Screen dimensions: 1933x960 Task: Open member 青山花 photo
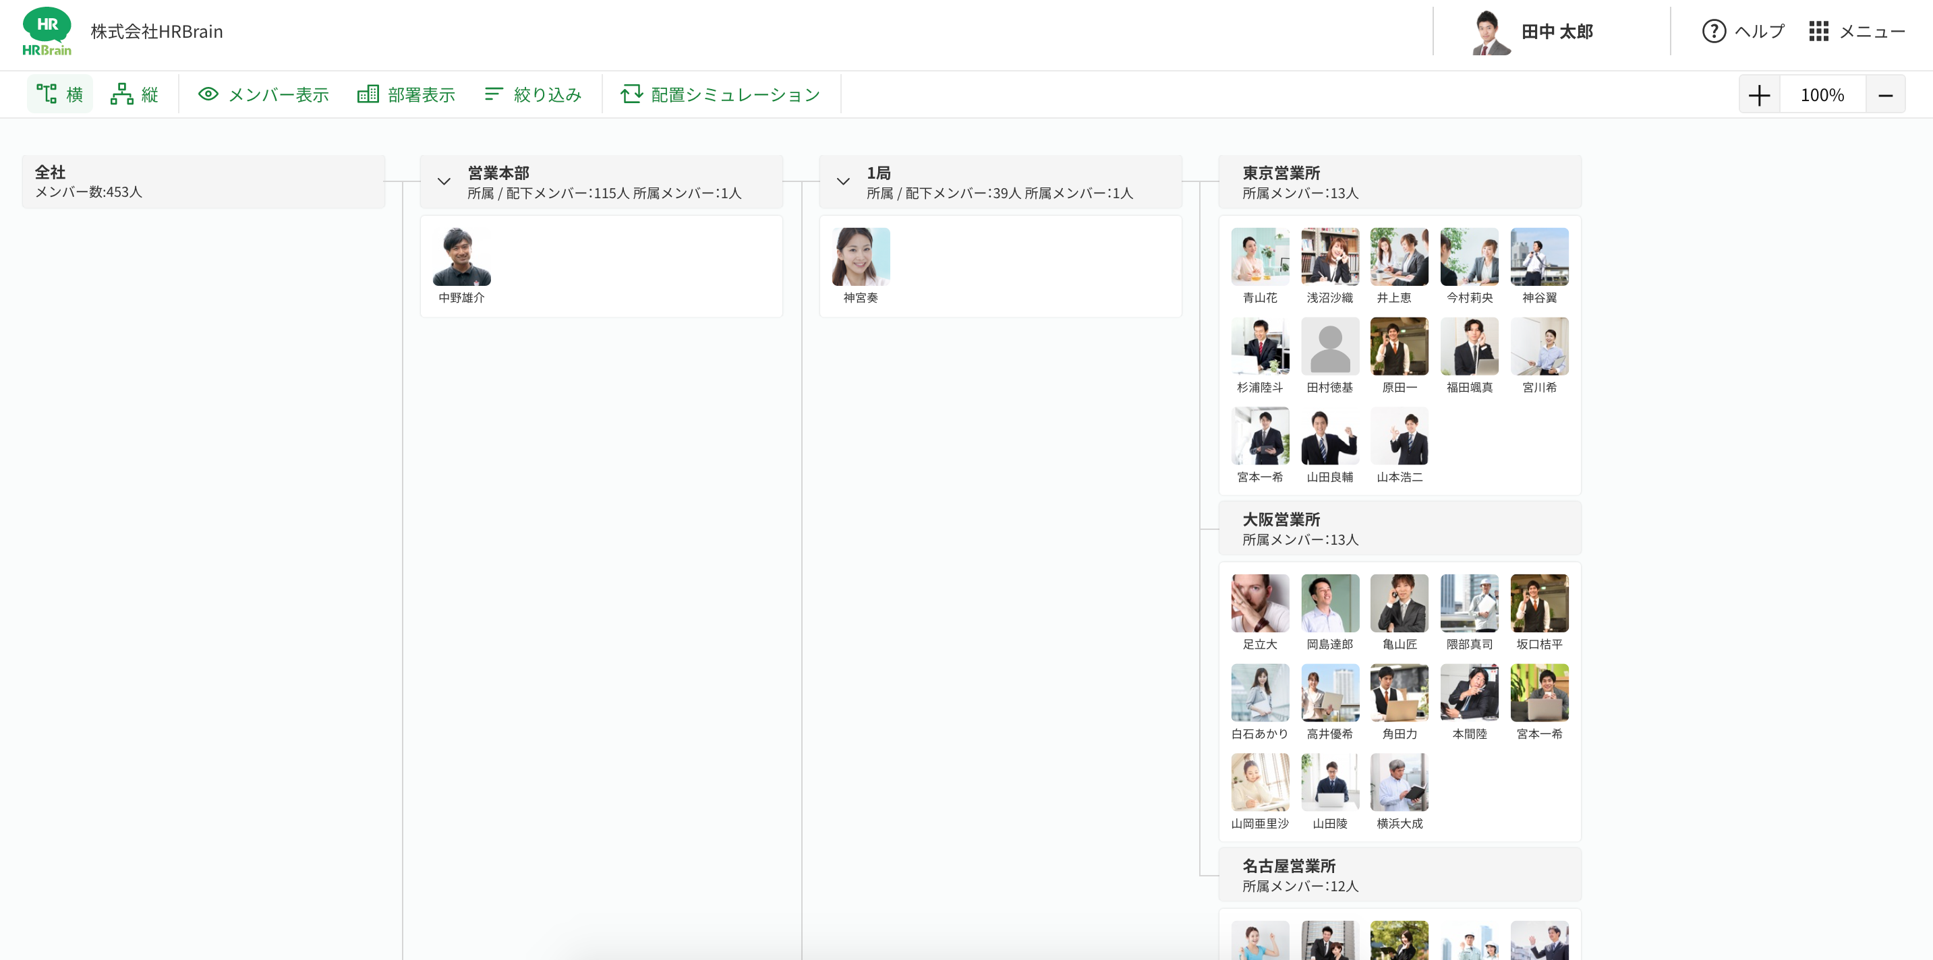pyautogui.click(x=1260, y=256)
